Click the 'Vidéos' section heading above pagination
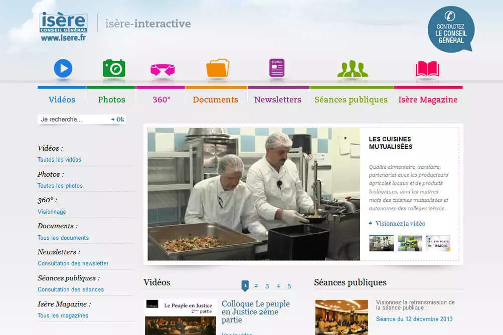The height and width of the screenshot is (335, 503). tap(157, 282)
